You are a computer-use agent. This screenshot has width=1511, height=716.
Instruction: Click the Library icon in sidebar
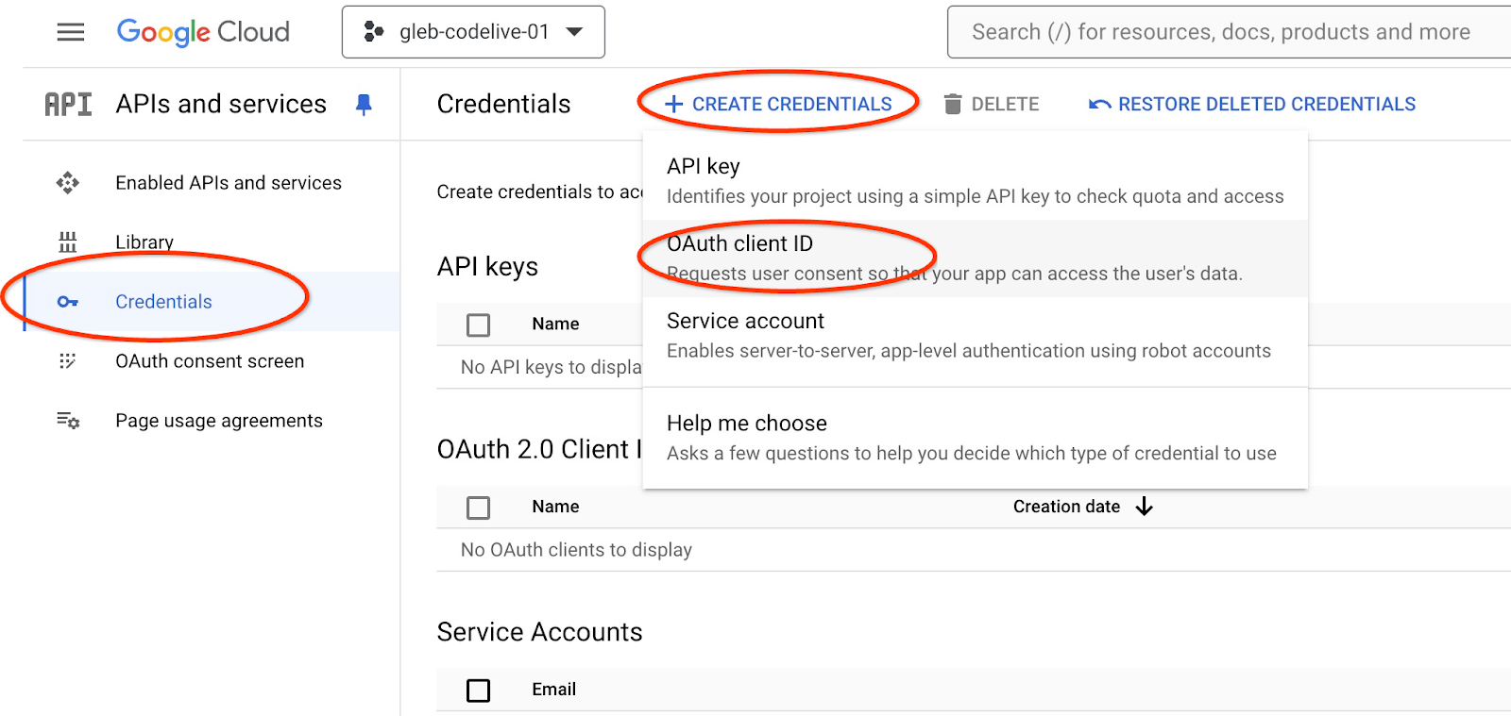click(68, 242)
